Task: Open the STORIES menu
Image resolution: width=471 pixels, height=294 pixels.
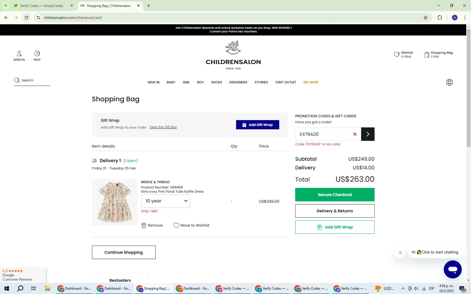Action: click(261, 82)
